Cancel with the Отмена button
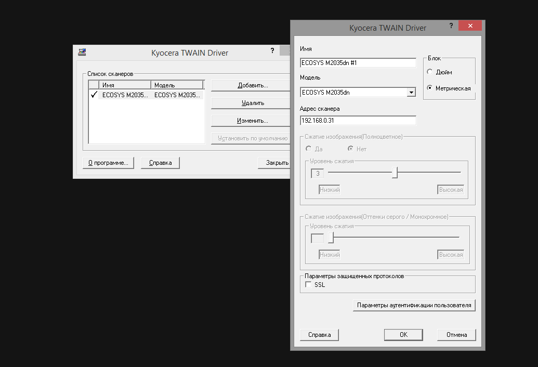This screenshot has width=538, height=367. click(x=456, y=335)
